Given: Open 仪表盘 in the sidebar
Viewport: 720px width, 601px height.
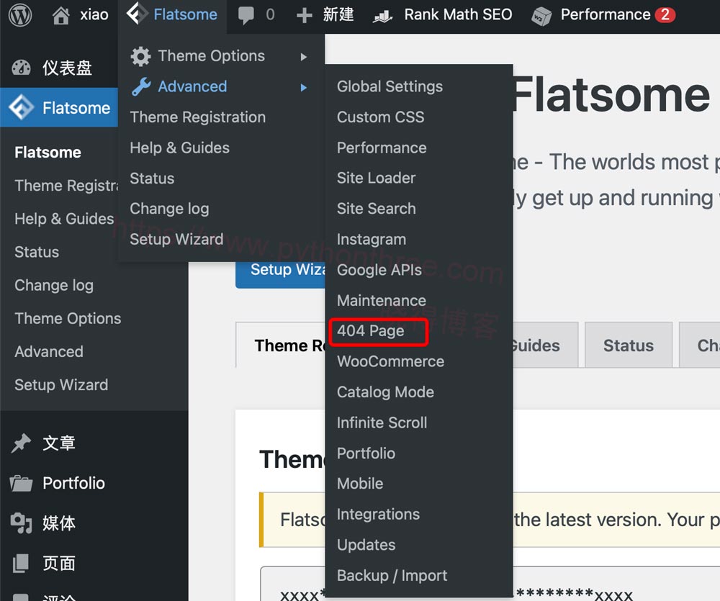Looking at the screenshot, I should pos(67,68).
